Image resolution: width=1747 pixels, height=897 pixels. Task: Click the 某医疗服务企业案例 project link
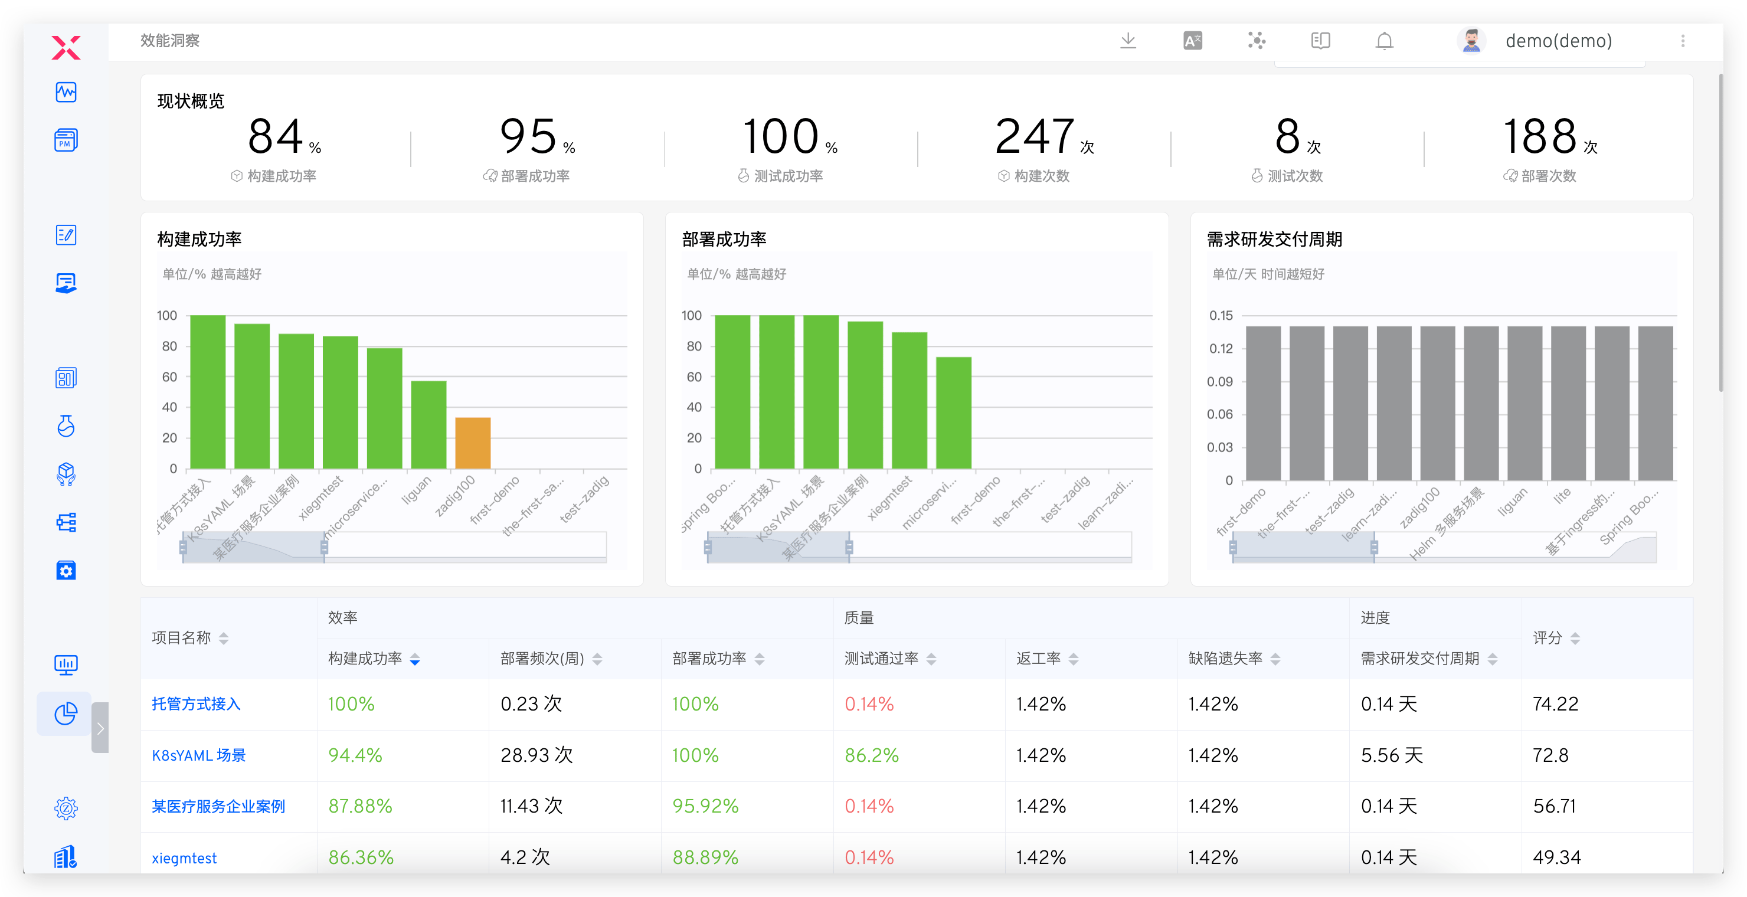coord(218,806)
